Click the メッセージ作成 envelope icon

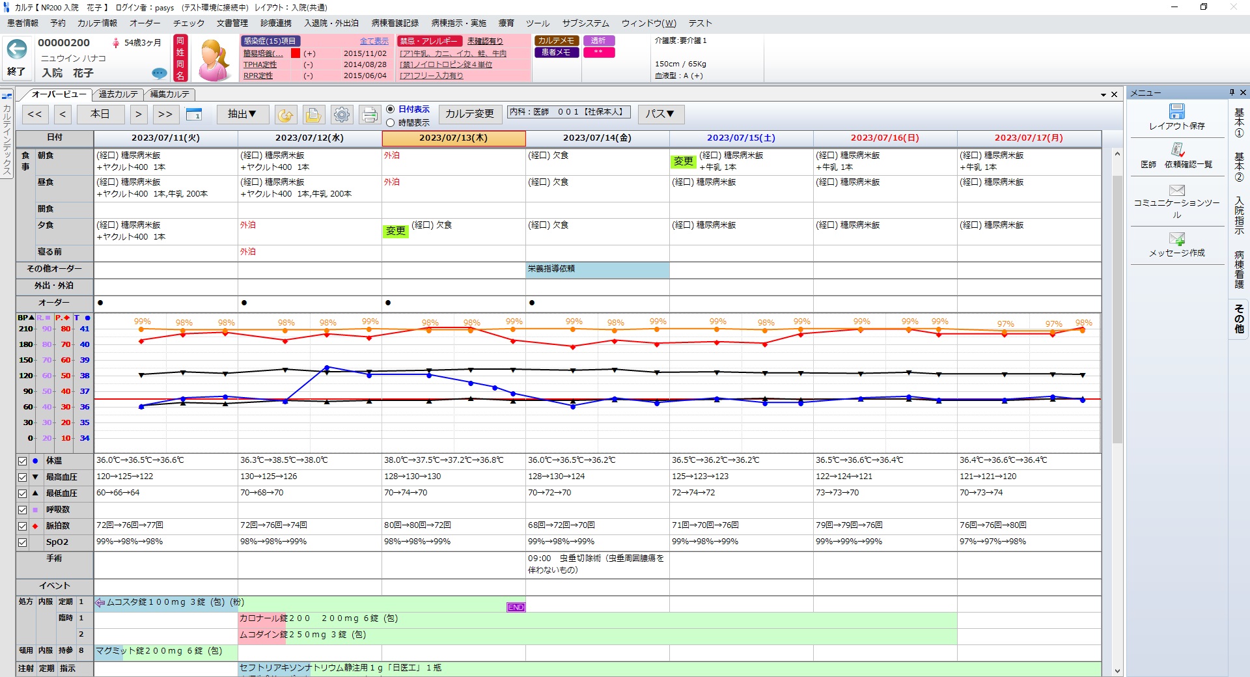pos(1176,239)
